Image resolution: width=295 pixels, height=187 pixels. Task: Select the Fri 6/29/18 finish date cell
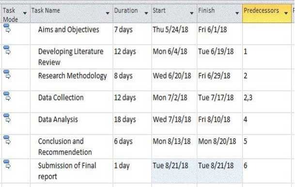click(219, 80)
